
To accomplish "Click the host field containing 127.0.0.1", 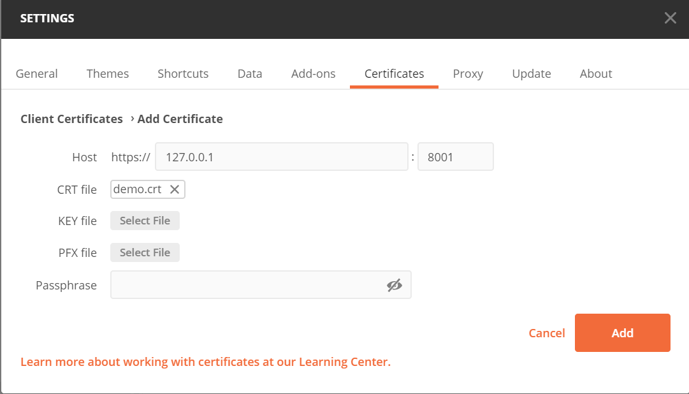I will 282,157.
